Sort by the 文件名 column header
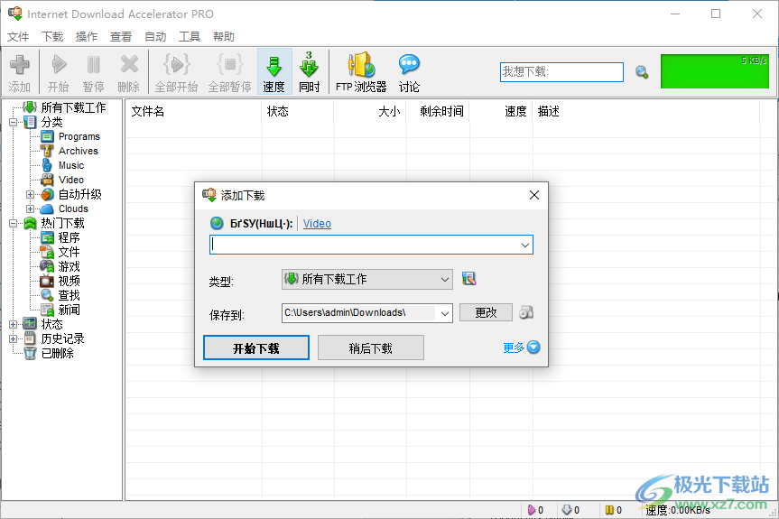The width and height of the screenshot is (779, 519). tap(193, 111)
